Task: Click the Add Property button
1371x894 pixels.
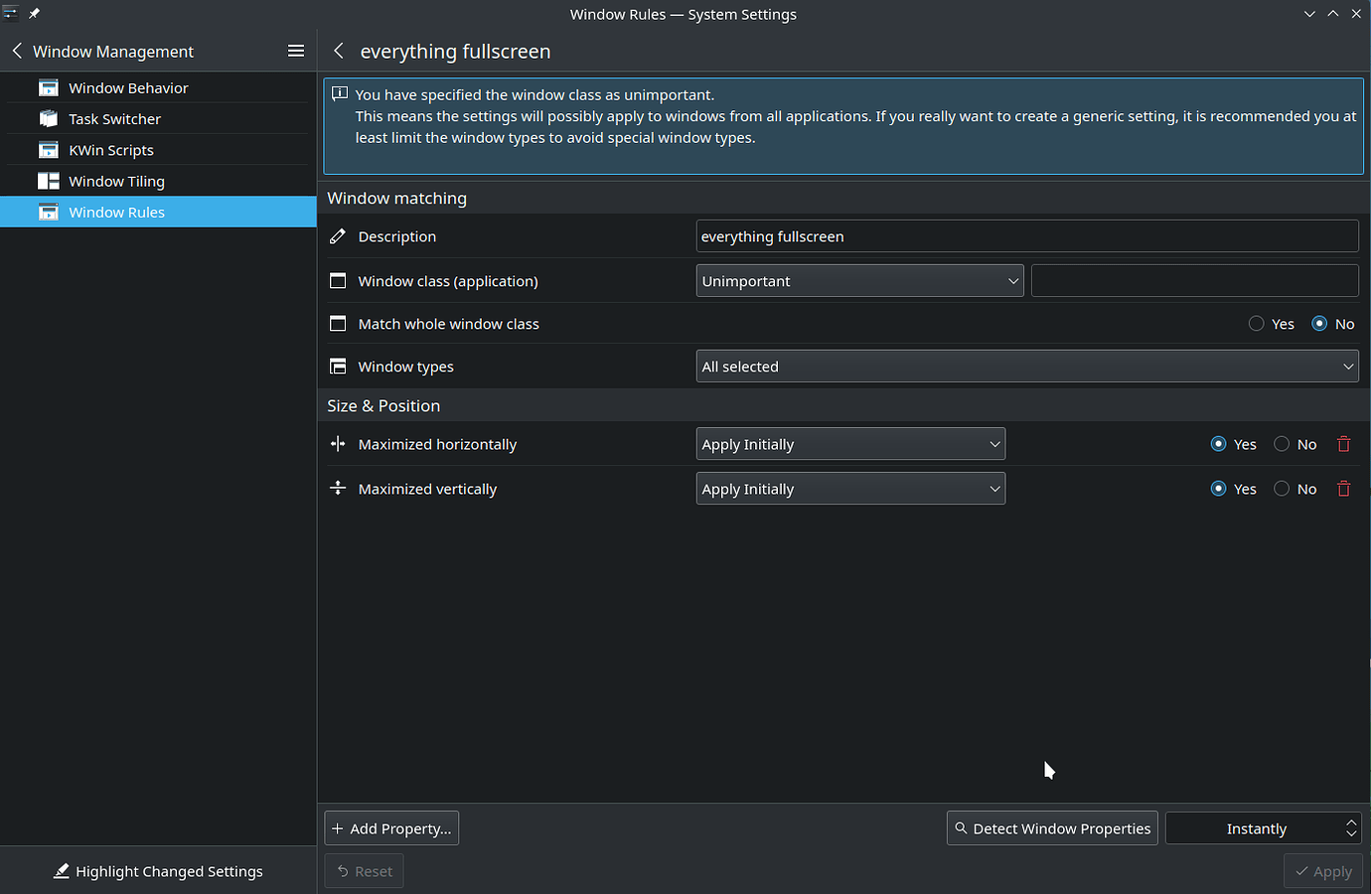Action: pyautogui.click(x=391, y=828)
